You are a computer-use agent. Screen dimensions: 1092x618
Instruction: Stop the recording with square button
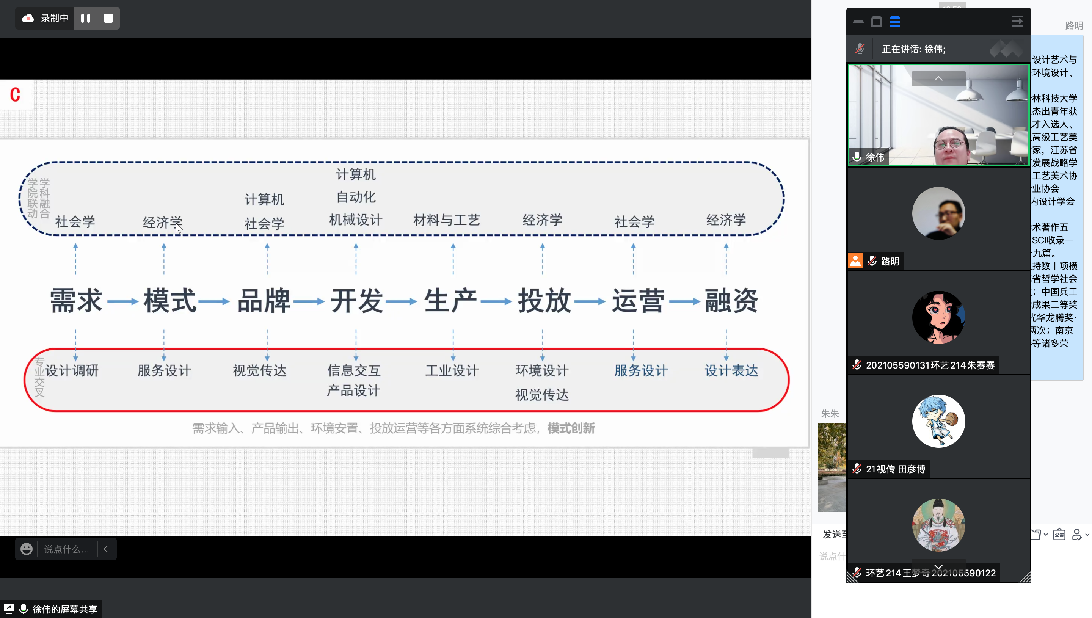[108, 18]
